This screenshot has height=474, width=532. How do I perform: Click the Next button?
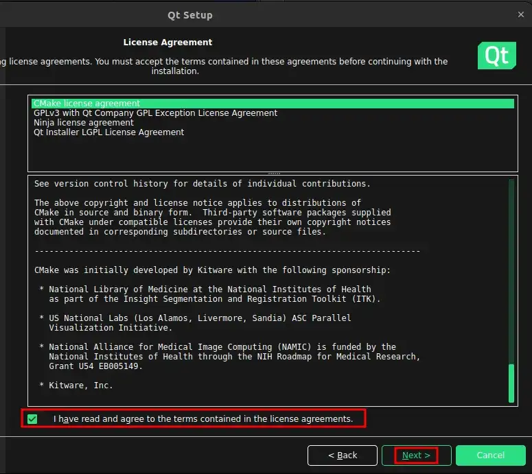(x=416, y=455)
